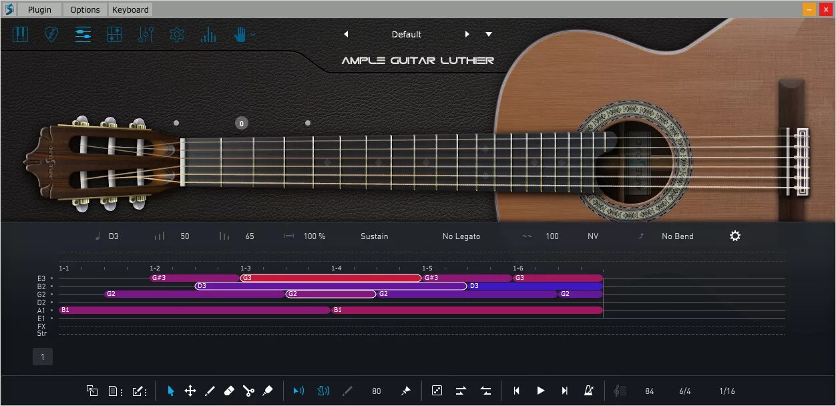
Task: Open the Keyboard menu
Action: click(130, 10)
